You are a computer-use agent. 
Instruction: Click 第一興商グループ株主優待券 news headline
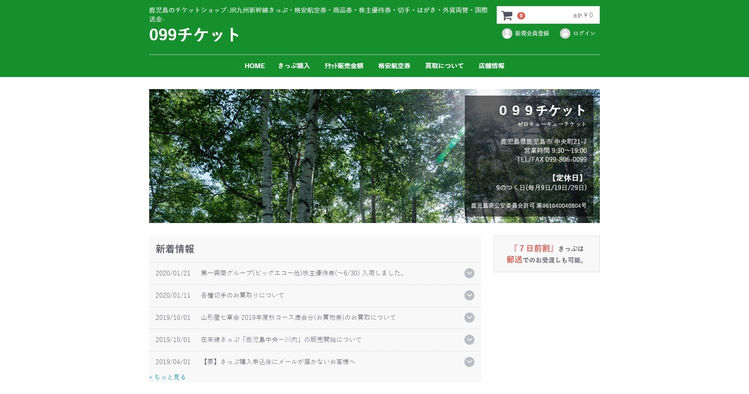coord(303,273)
